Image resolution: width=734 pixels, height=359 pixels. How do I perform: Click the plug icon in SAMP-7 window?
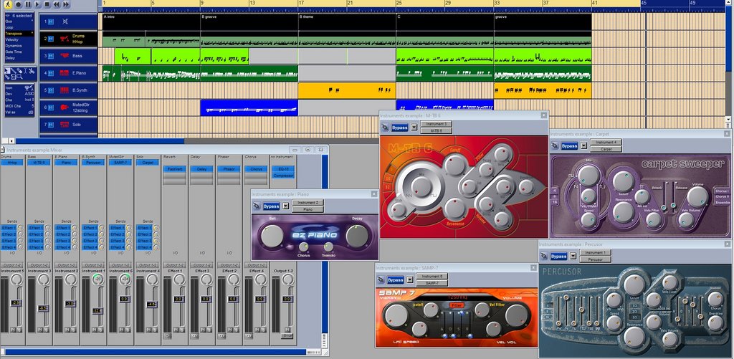click(x=381, y=280)
